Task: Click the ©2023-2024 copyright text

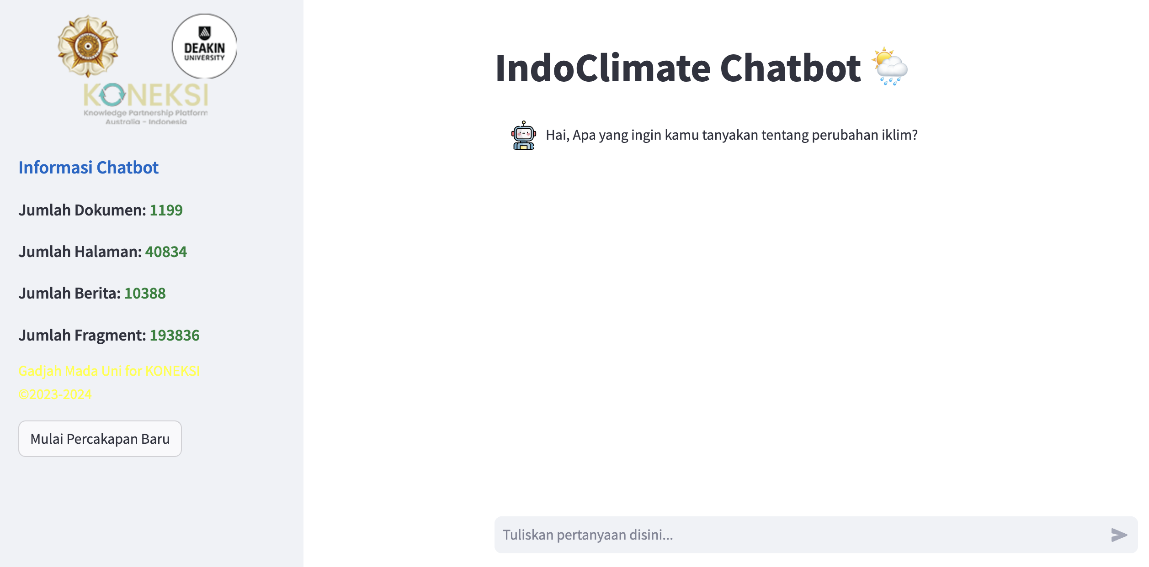Action: tap(55, 394)
